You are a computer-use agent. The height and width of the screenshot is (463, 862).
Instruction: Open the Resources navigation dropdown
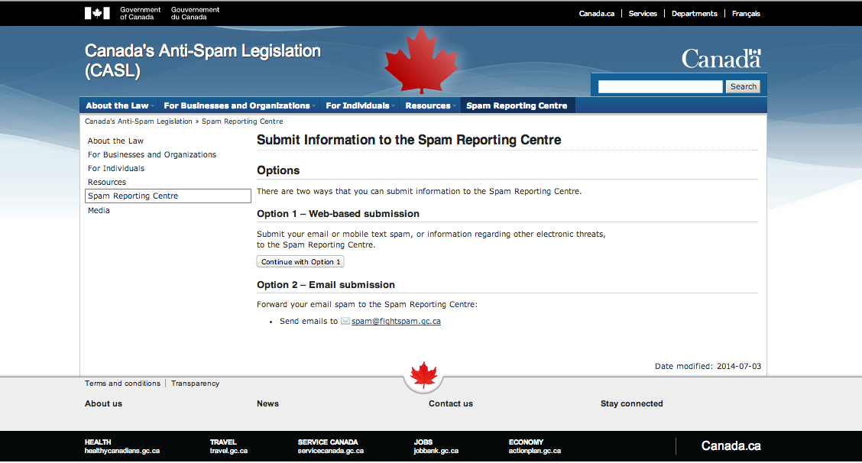coord(430,105)
